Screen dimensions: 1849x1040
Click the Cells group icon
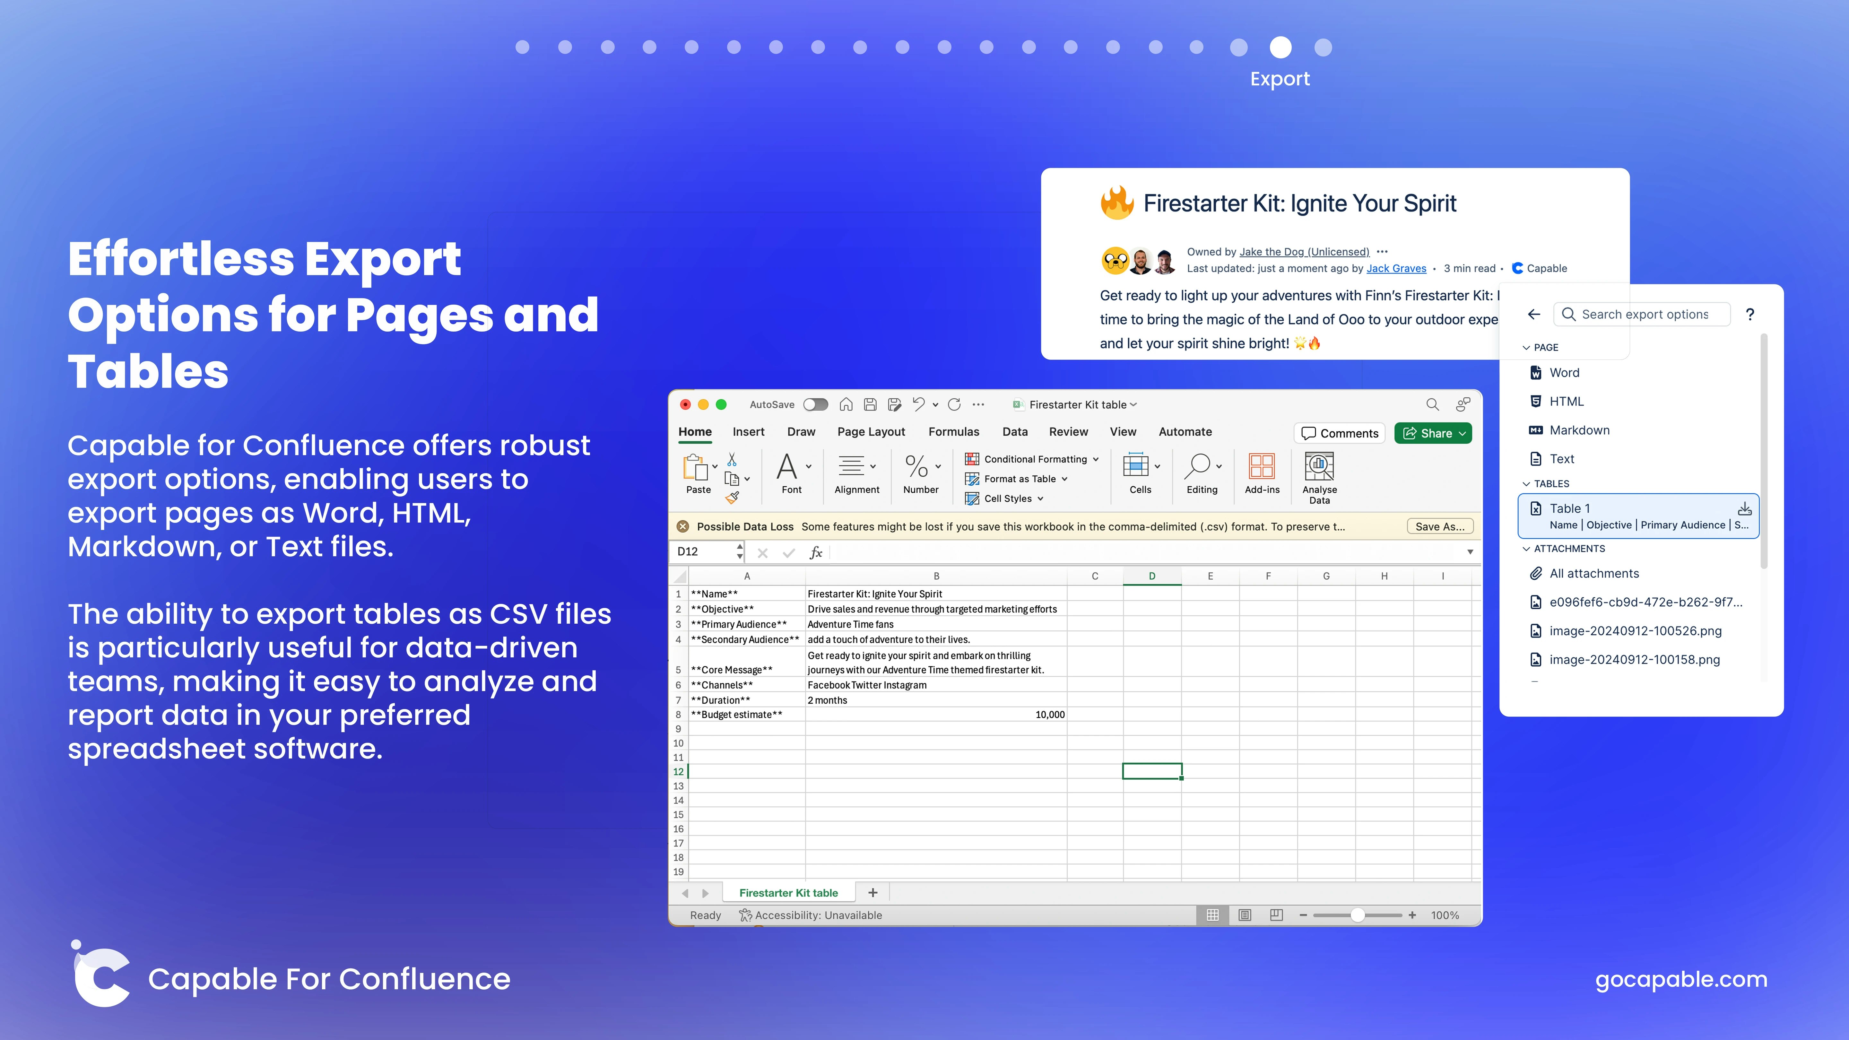[1135, 466]
